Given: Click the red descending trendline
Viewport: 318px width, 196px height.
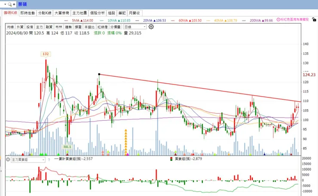Looking at the screenshot, I should pyautogui.click(x=200, y=88).
